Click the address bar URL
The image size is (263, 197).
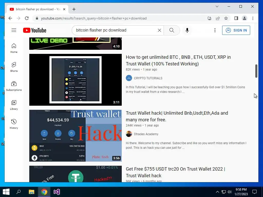click(94, 18)
